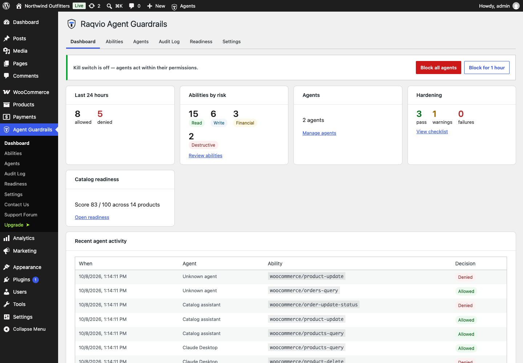Open Users in sidebar
523x363 pixels.
[x=29, y=292]
